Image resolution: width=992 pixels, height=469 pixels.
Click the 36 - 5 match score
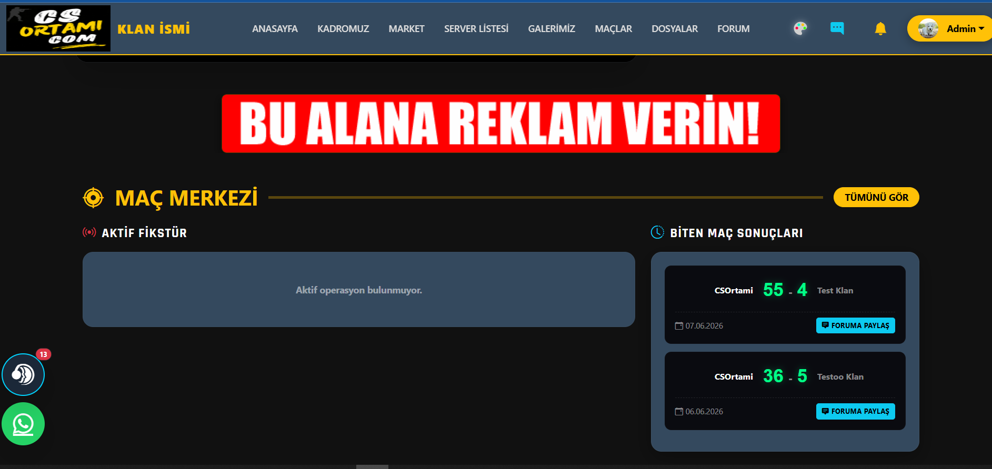click(785, 376)
